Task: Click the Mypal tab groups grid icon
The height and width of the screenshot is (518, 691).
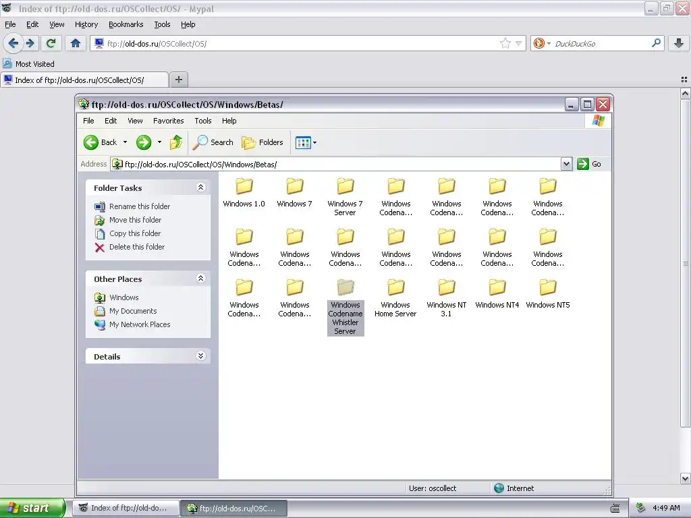Action: click(684, 80)
